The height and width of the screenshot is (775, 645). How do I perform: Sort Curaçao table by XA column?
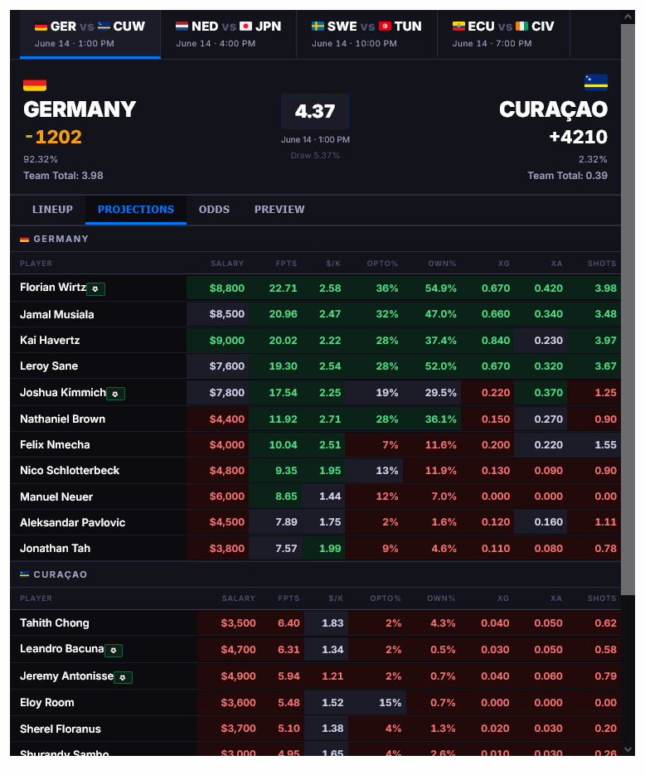coord(556,598)
